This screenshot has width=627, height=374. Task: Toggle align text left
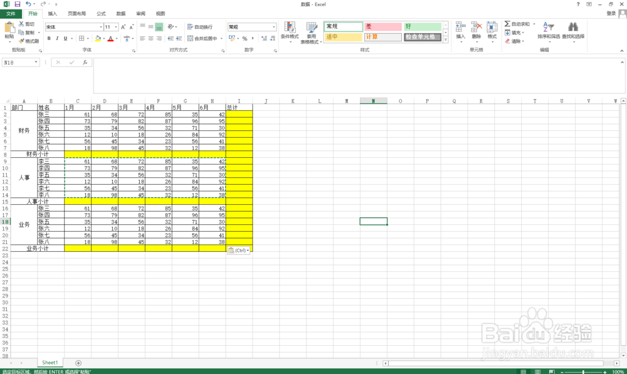click(142, 38)
